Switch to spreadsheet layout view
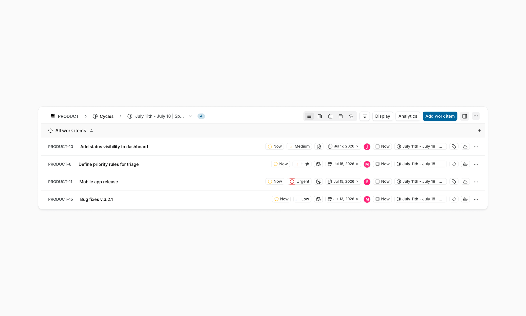Viewport: 526px width, 316px height. (x=341, y=116)
